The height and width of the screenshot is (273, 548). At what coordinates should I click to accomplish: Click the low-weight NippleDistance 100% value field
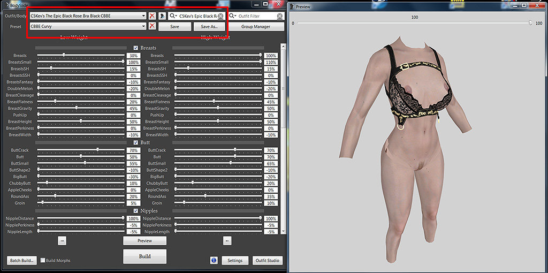pos(133,218)
